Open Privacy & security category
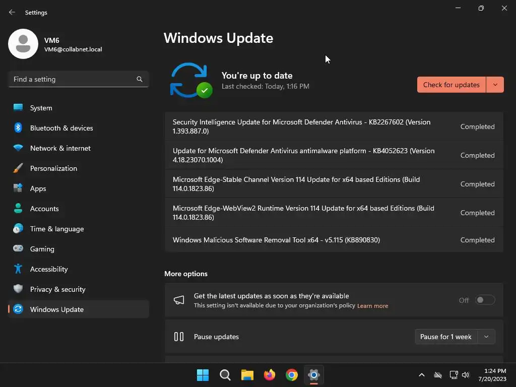 [78, 289]
